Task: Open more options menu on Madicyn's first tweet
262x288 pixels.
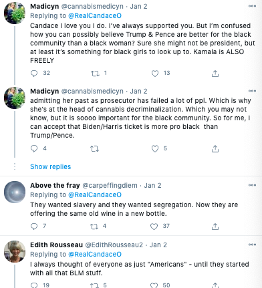Action: (252, 6)
